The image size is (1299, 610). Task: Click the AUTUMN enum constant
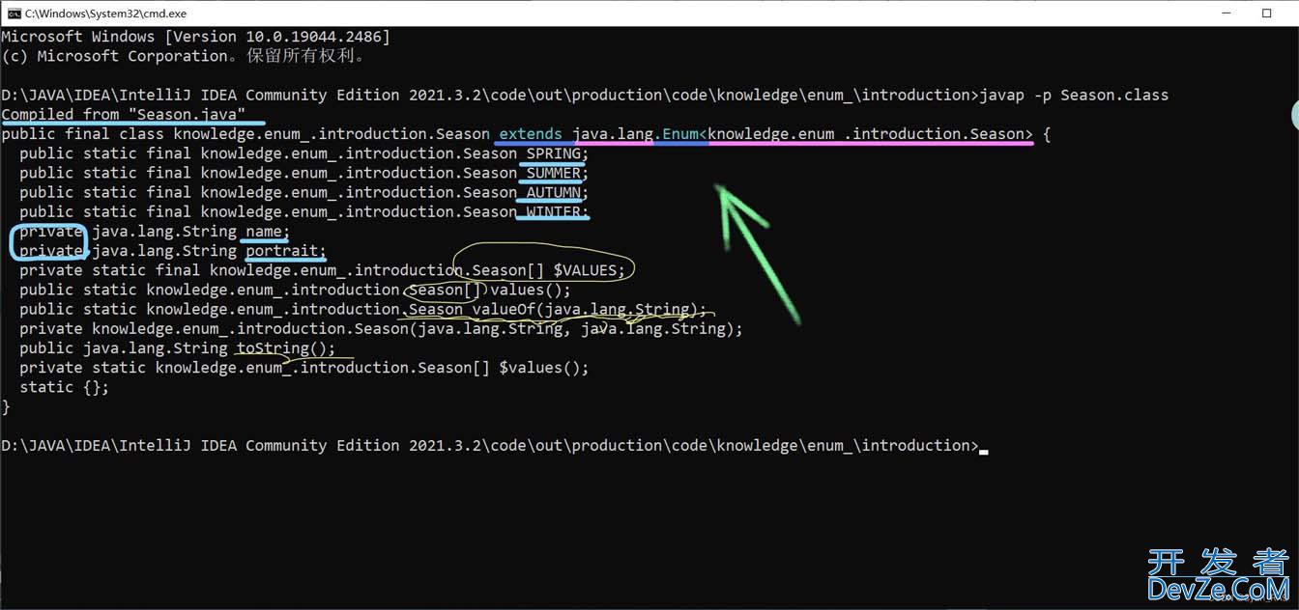point(554,192)
